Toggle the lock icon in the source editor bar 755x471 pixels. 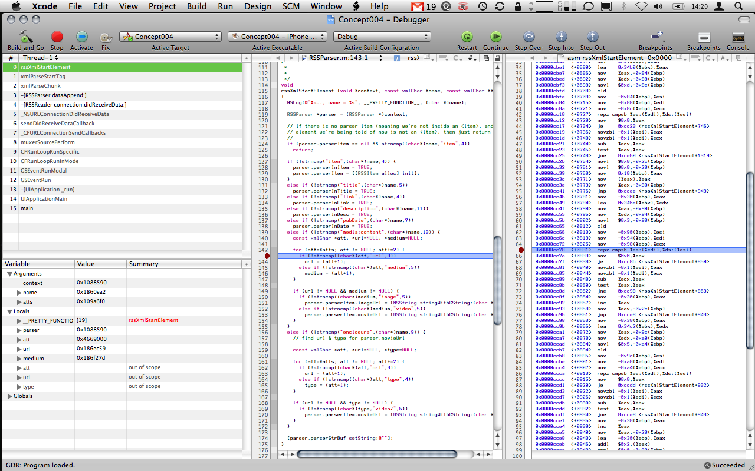(498, 58)
